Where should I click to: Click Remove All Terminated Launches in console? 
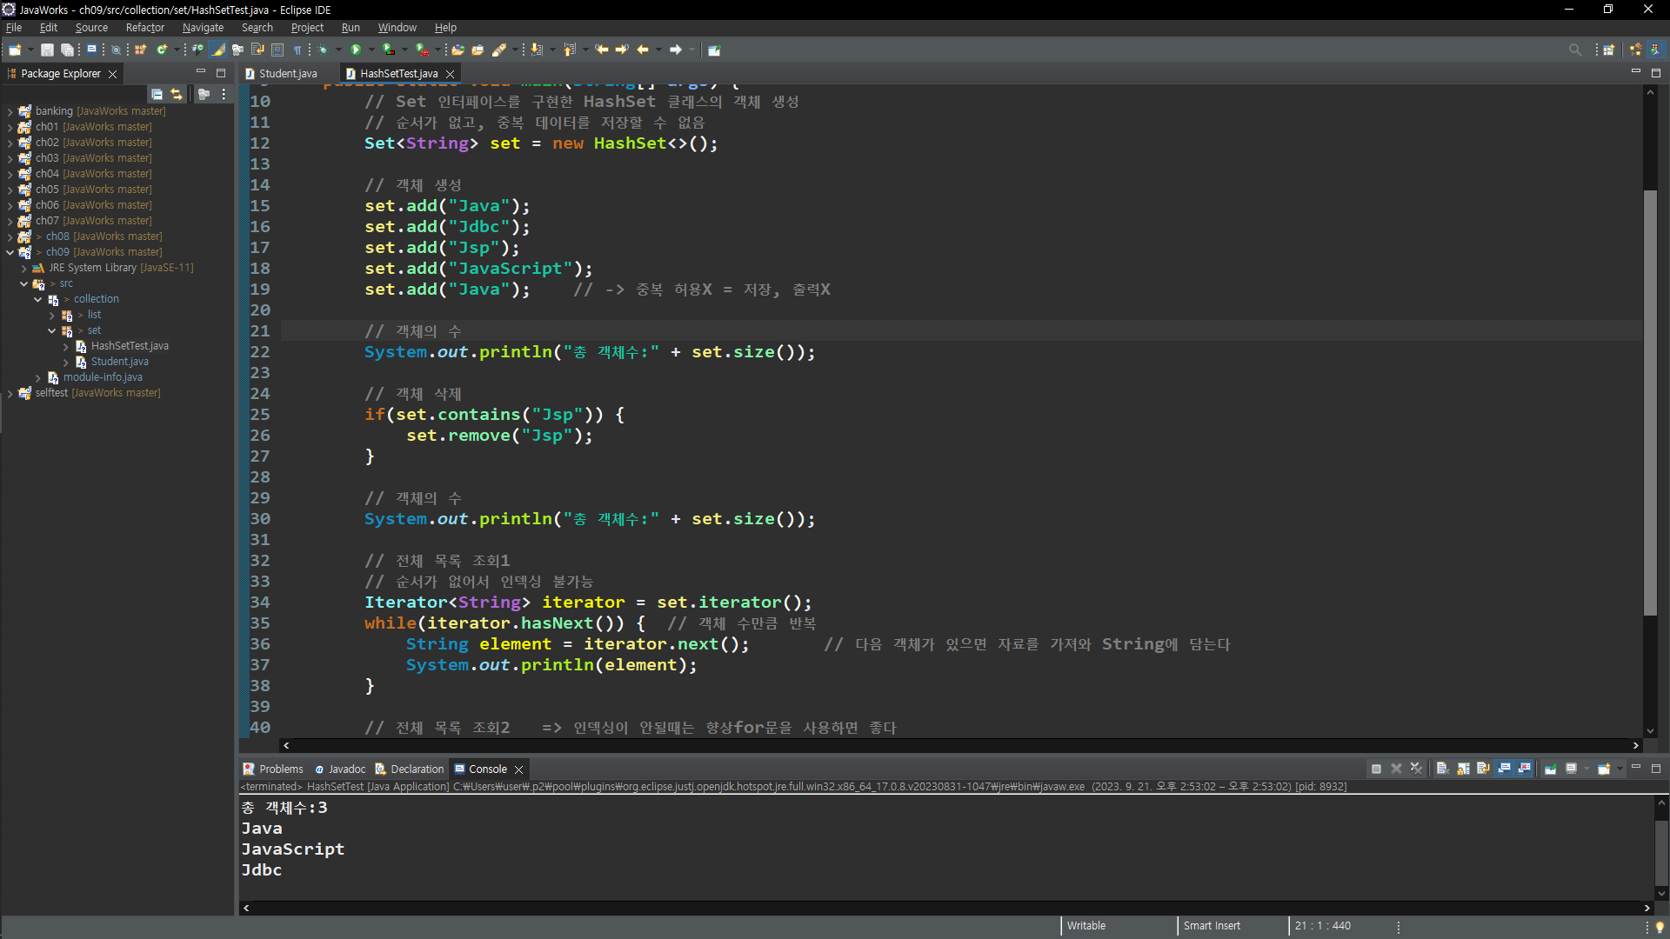point(1416,769)
